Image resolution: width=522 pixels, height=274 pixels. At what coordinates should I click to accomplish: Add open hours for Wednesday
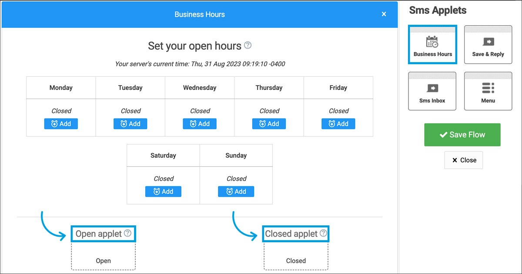[x=200, y=124]
